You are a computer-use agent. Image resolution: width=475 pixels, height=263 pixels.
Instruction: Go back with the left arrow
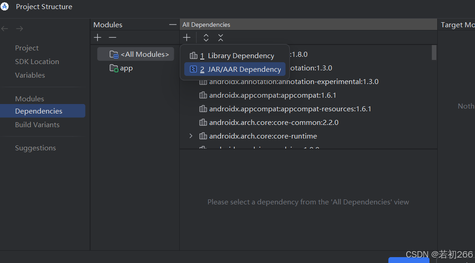[x=5, y=29]
